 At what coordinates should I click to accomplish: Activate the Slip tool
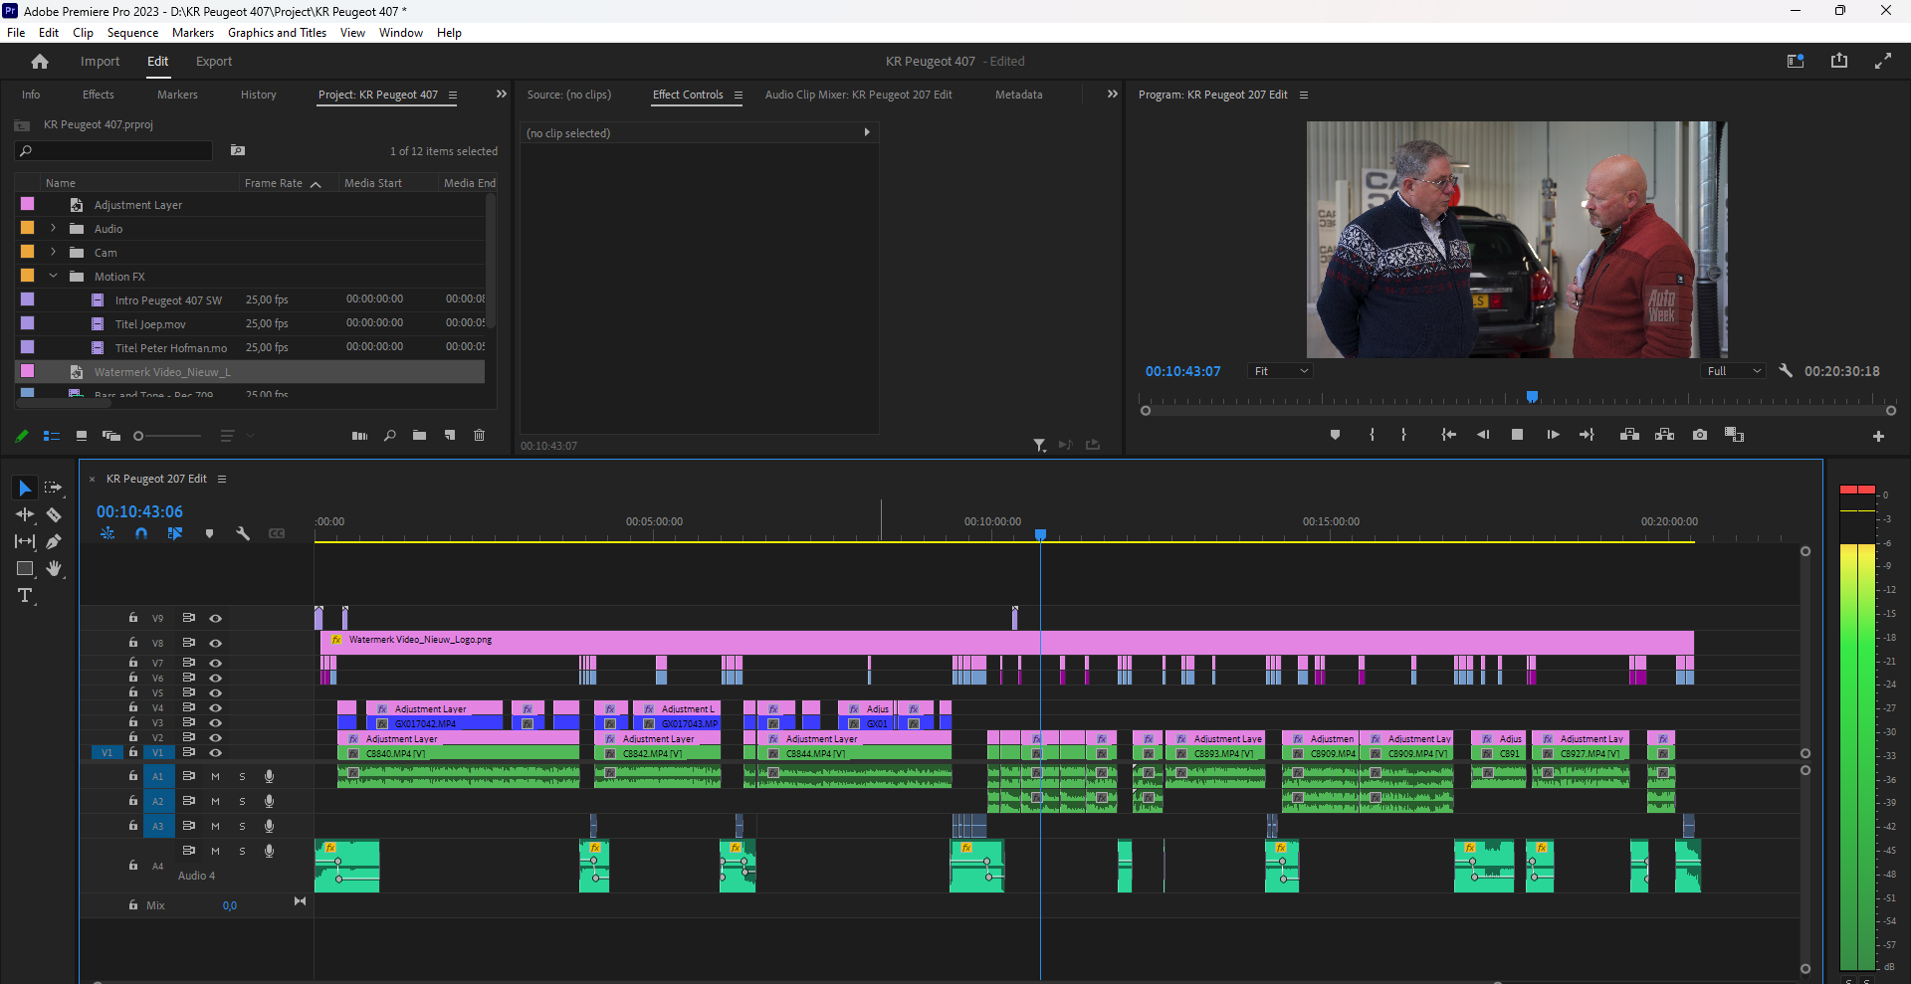[x=25, y=541]
